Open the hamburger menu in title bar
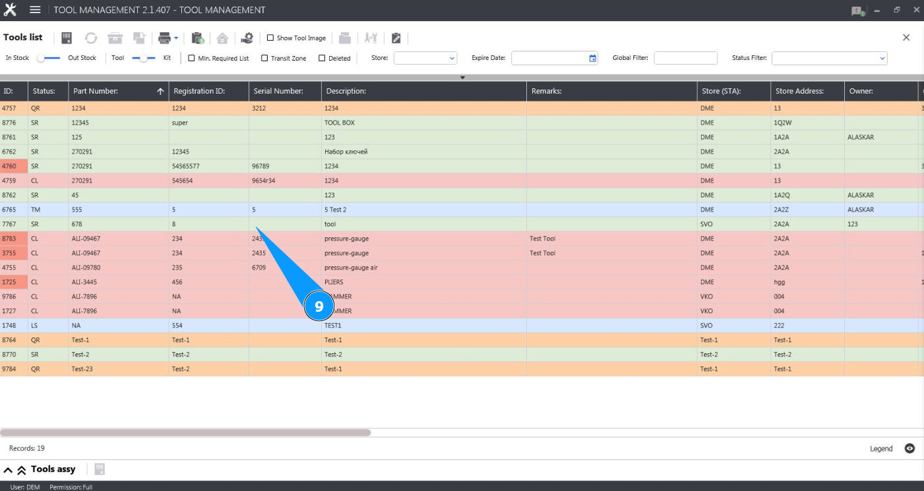Screen dimensions: 924x491 [x=35, y=10]
